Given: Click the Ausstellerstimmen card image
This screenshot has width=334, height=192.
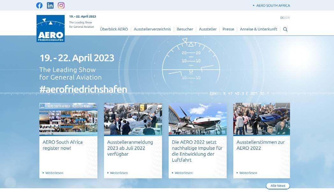Looking at the screenshot, I should [262, 119].
